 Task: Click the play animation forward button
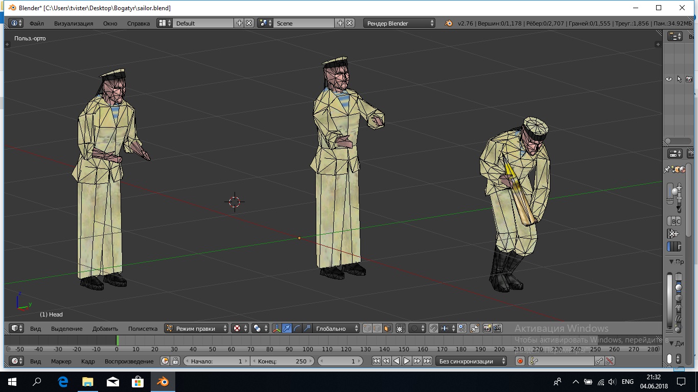point(407,361)
